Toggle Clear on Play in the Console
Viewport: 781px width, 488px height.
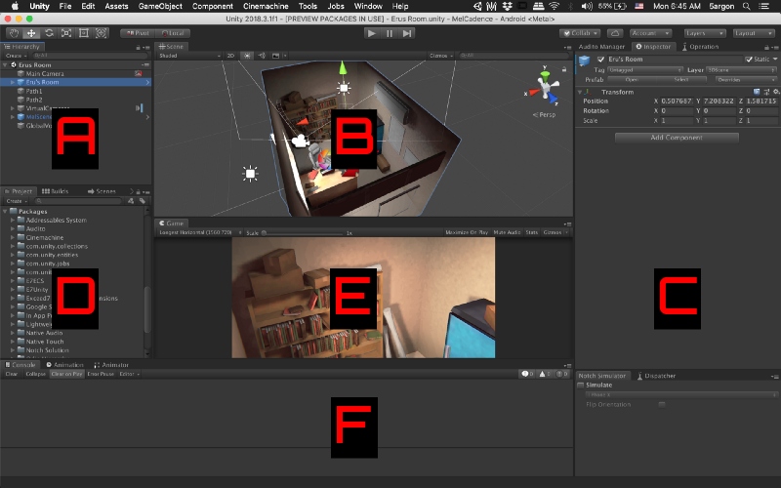[66, 374]
